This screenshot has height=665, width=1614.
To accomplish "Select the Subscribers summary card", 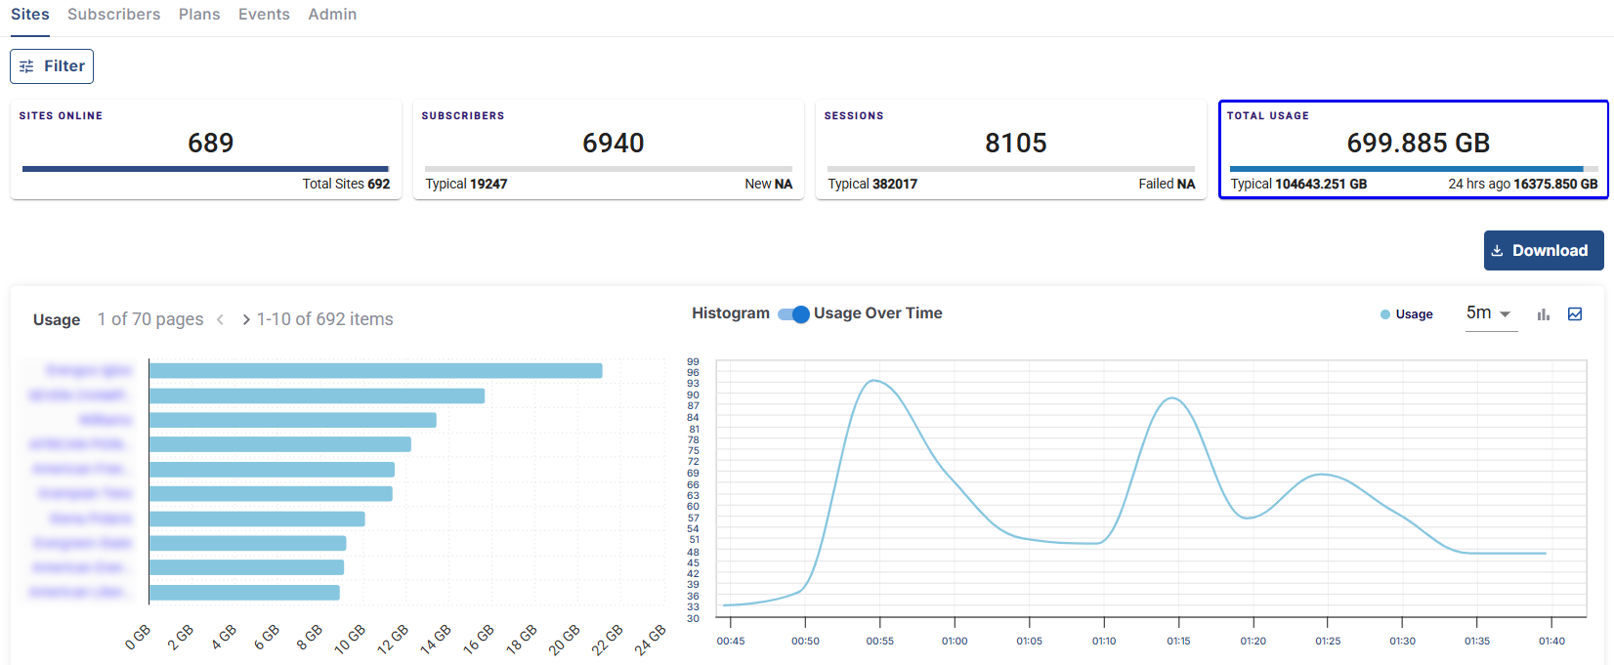I will [x=609, y=149].
